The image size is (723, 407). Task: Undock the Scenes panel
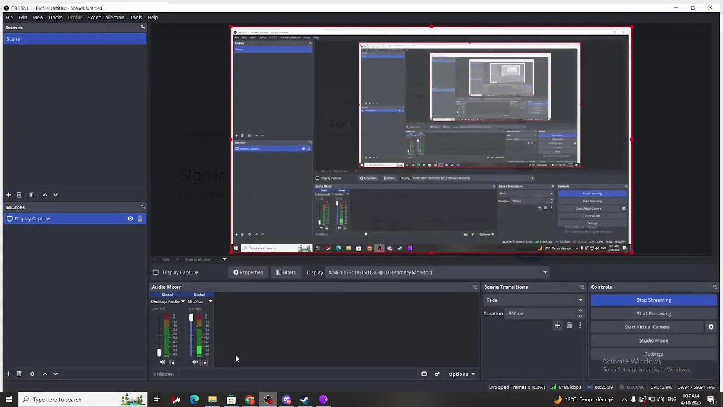tap(142, 28)
